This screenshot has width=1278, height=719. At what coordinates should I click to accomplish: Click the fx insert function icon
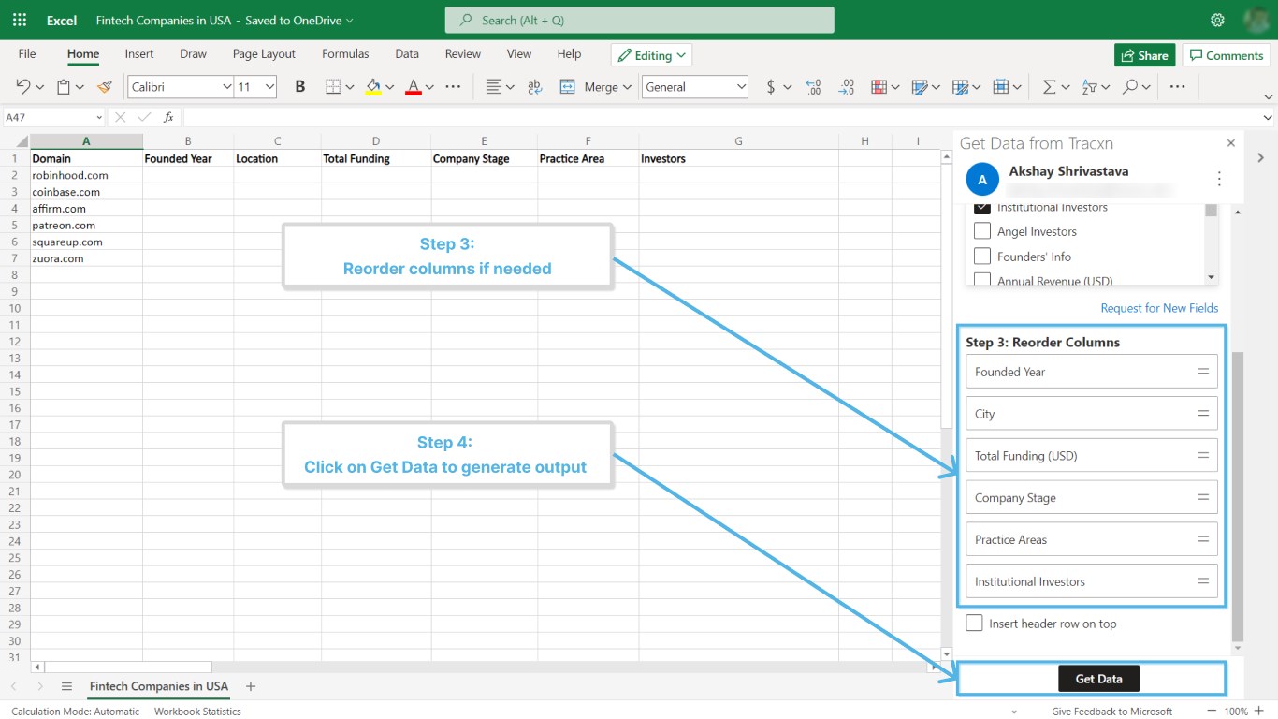(x=168, y=117)
